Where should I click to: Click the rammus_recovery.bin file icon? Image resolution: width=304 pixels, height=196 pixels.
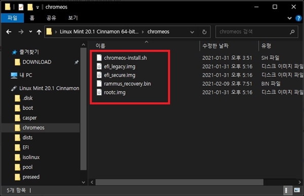coord(99,83)
